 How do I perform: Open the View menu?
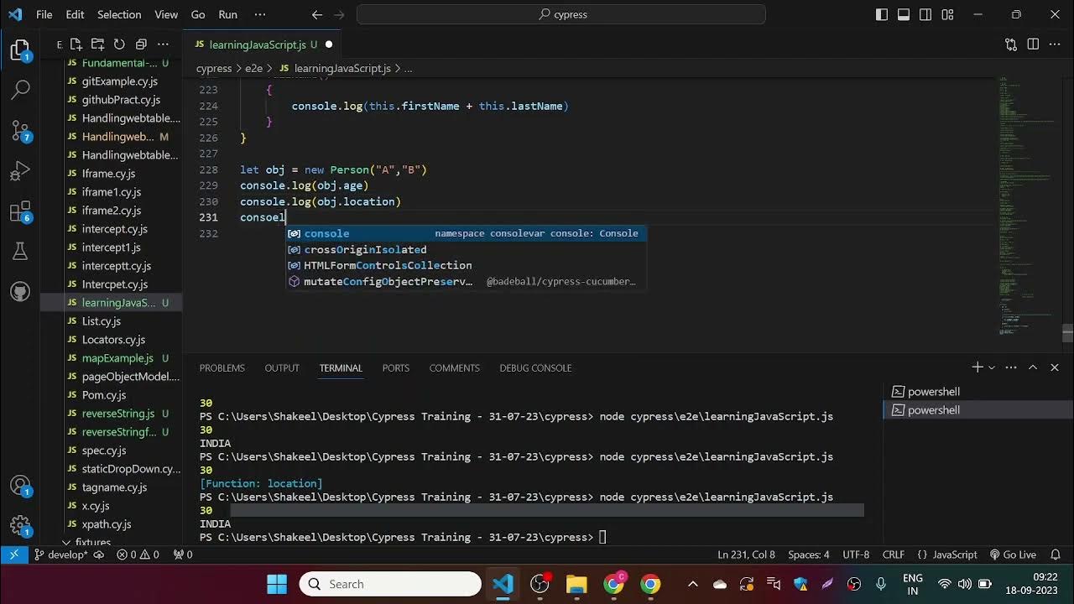pos(166,14)
